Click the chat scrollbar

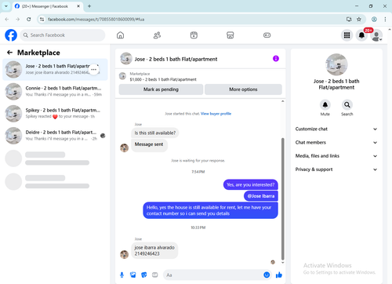(282, 198)
